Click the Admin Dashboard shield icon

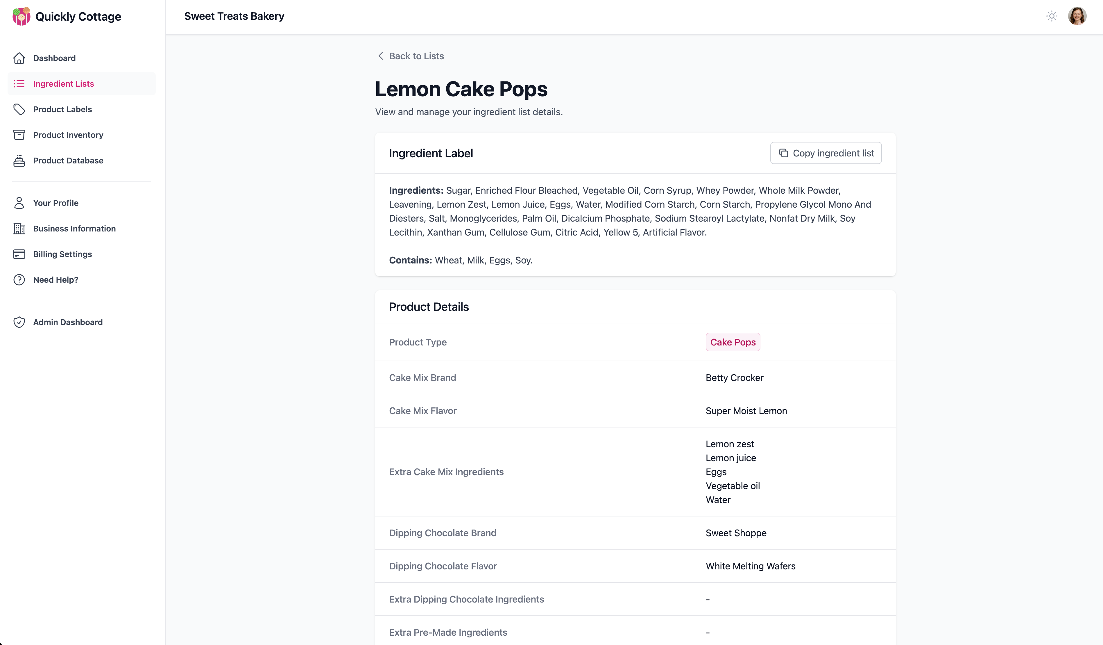19,322
